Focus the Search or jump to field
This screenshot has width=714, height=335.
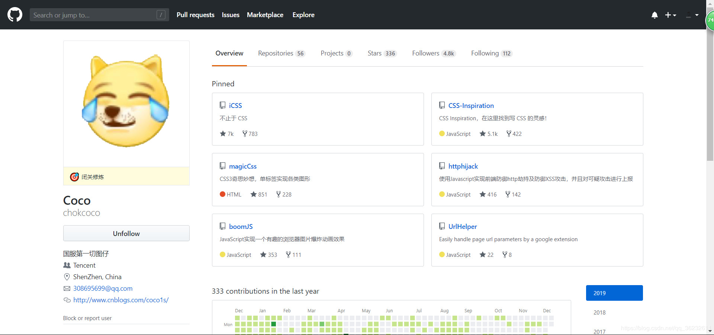[99, 15]
